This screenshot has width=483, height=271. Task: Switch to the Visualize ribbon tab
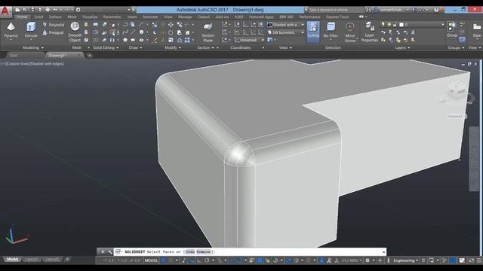(x=90, y=17)
